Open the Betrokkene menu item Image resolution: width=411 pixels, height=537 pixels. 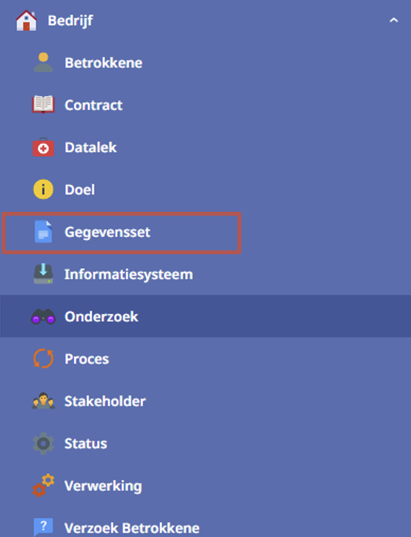(x=205, y=63)
